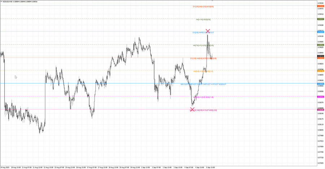Viewport: 325px width, 169px height.
Task: Click the 0.58045 value on price scale
Action: click(321, 130)
